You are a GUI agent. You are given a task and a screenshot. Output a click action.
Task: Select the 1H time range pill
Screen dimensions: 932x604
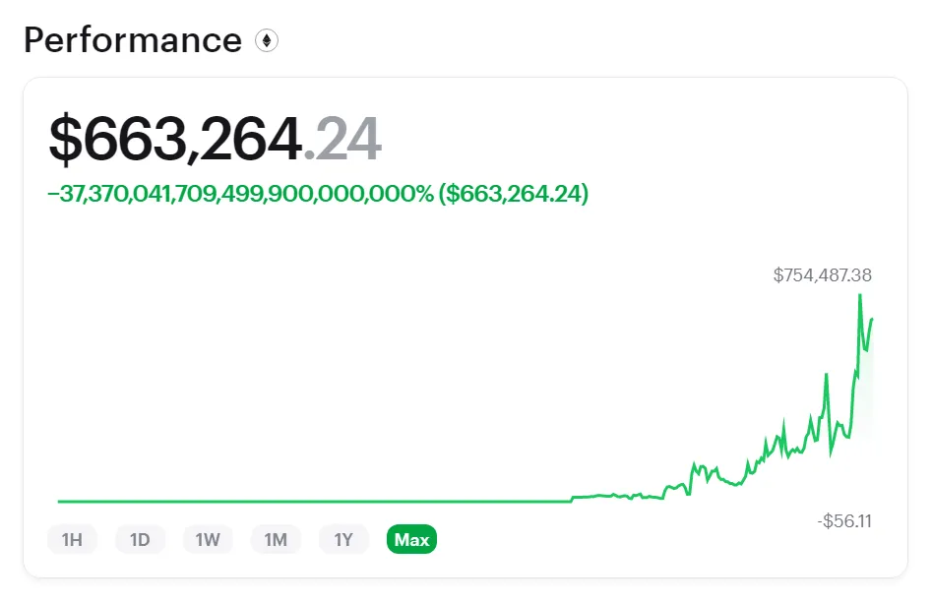[72, 539]
